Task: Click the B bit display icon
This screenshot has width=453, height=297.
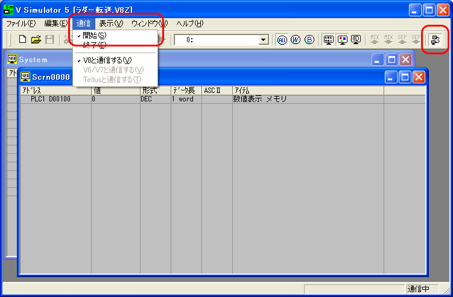Action: 309,39
